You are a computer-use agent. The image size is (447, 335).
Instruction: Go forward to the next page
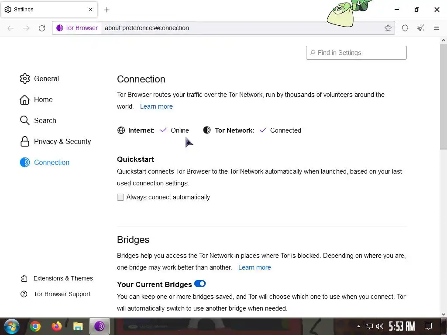click(x=26, y=28)
